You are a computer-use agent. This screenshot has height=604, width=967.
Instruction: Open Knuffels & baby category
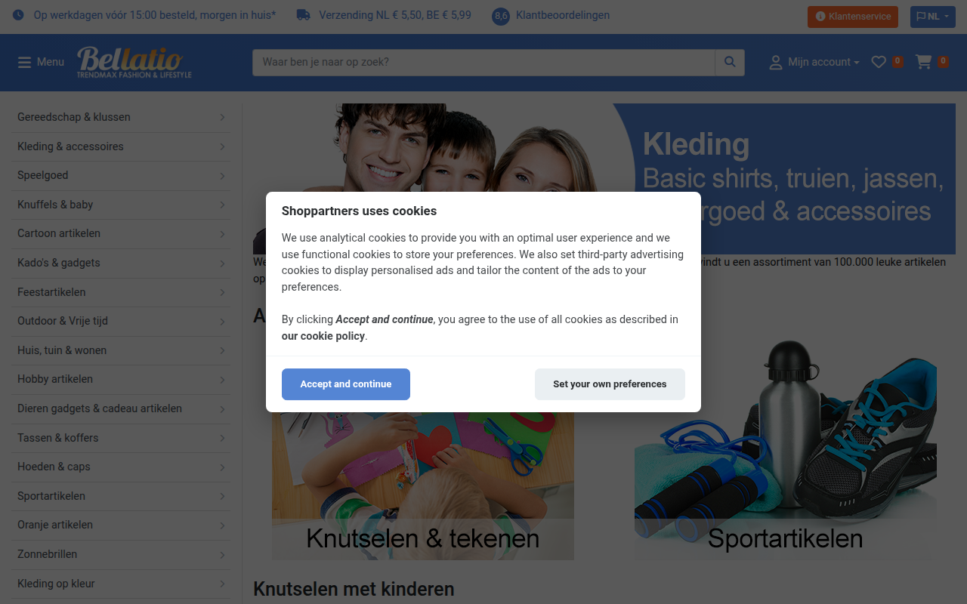click(x=121, y=205)
